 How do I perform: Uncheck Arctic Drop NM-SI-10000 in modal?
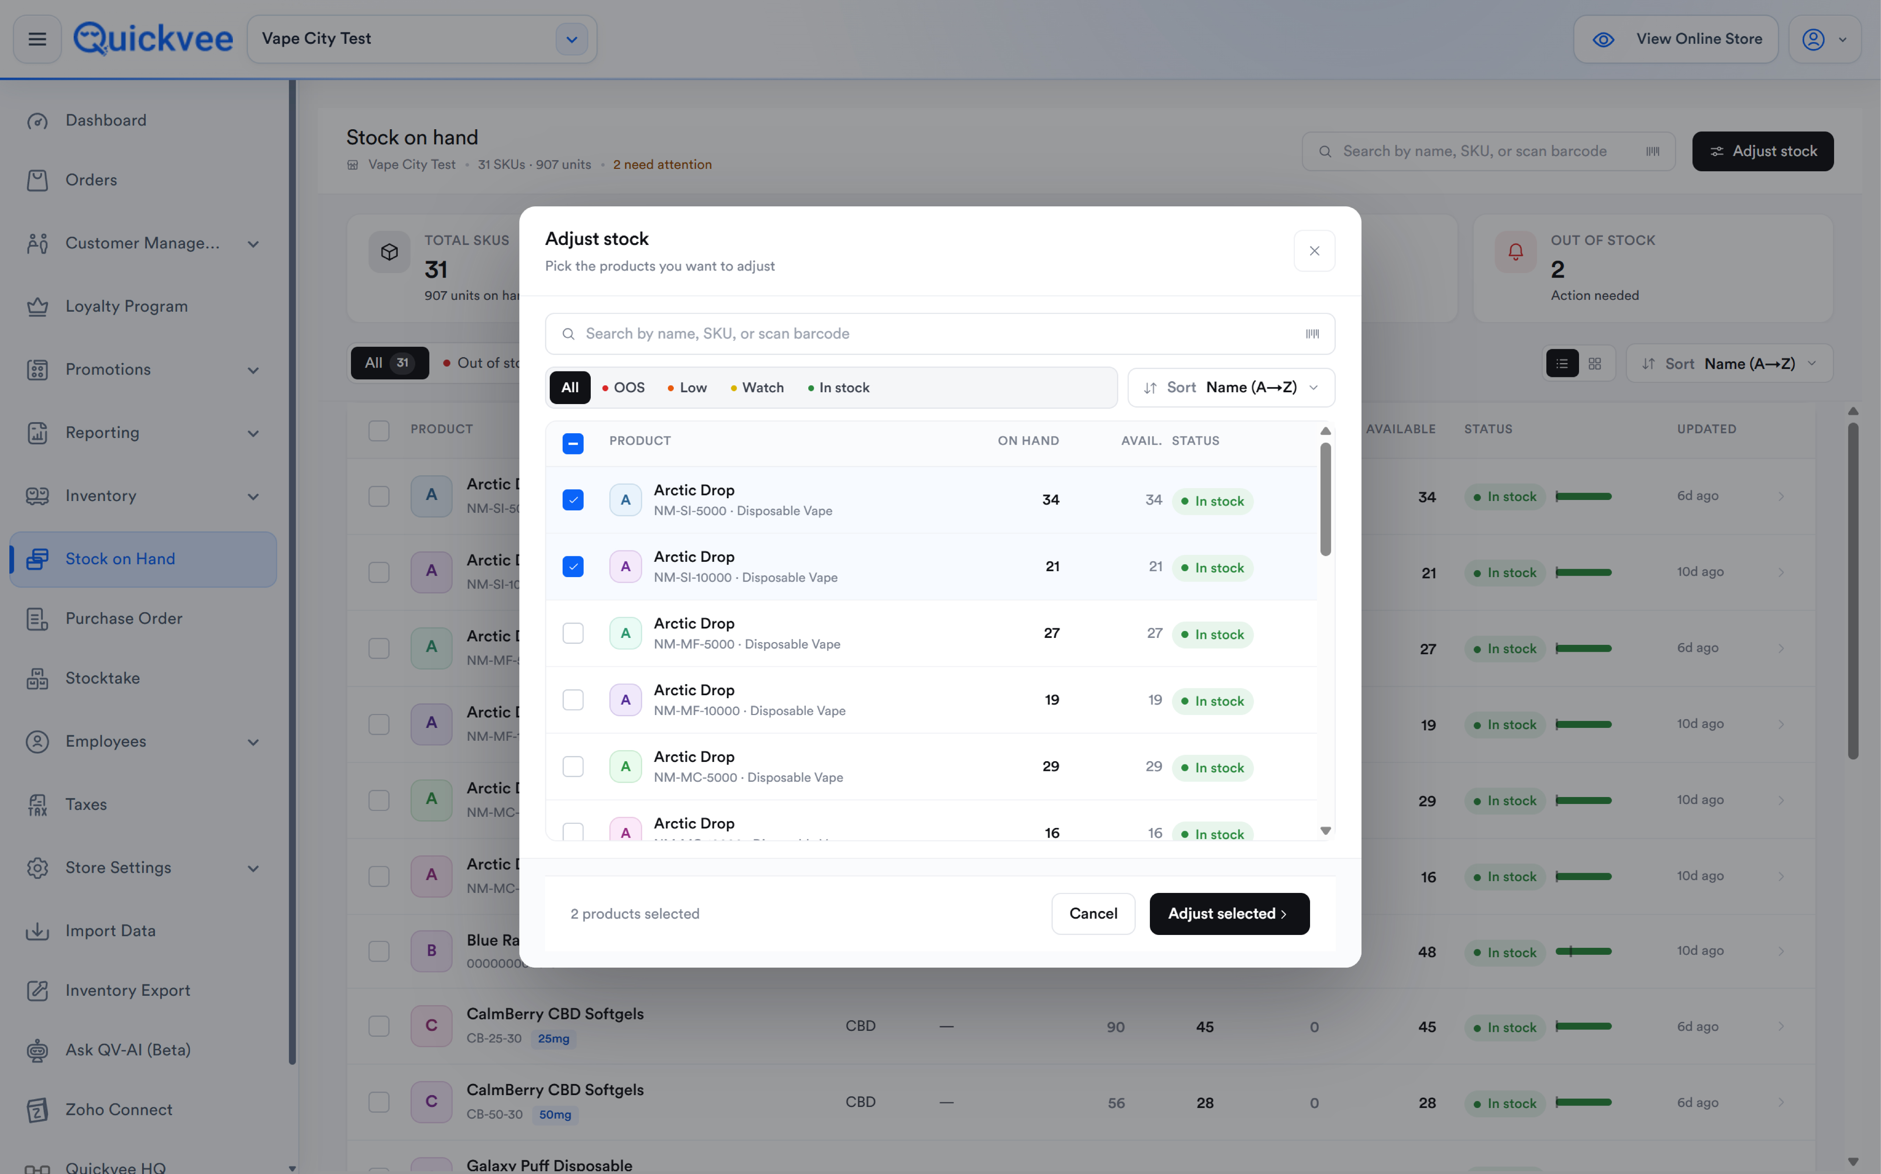[x=573, y=567]
